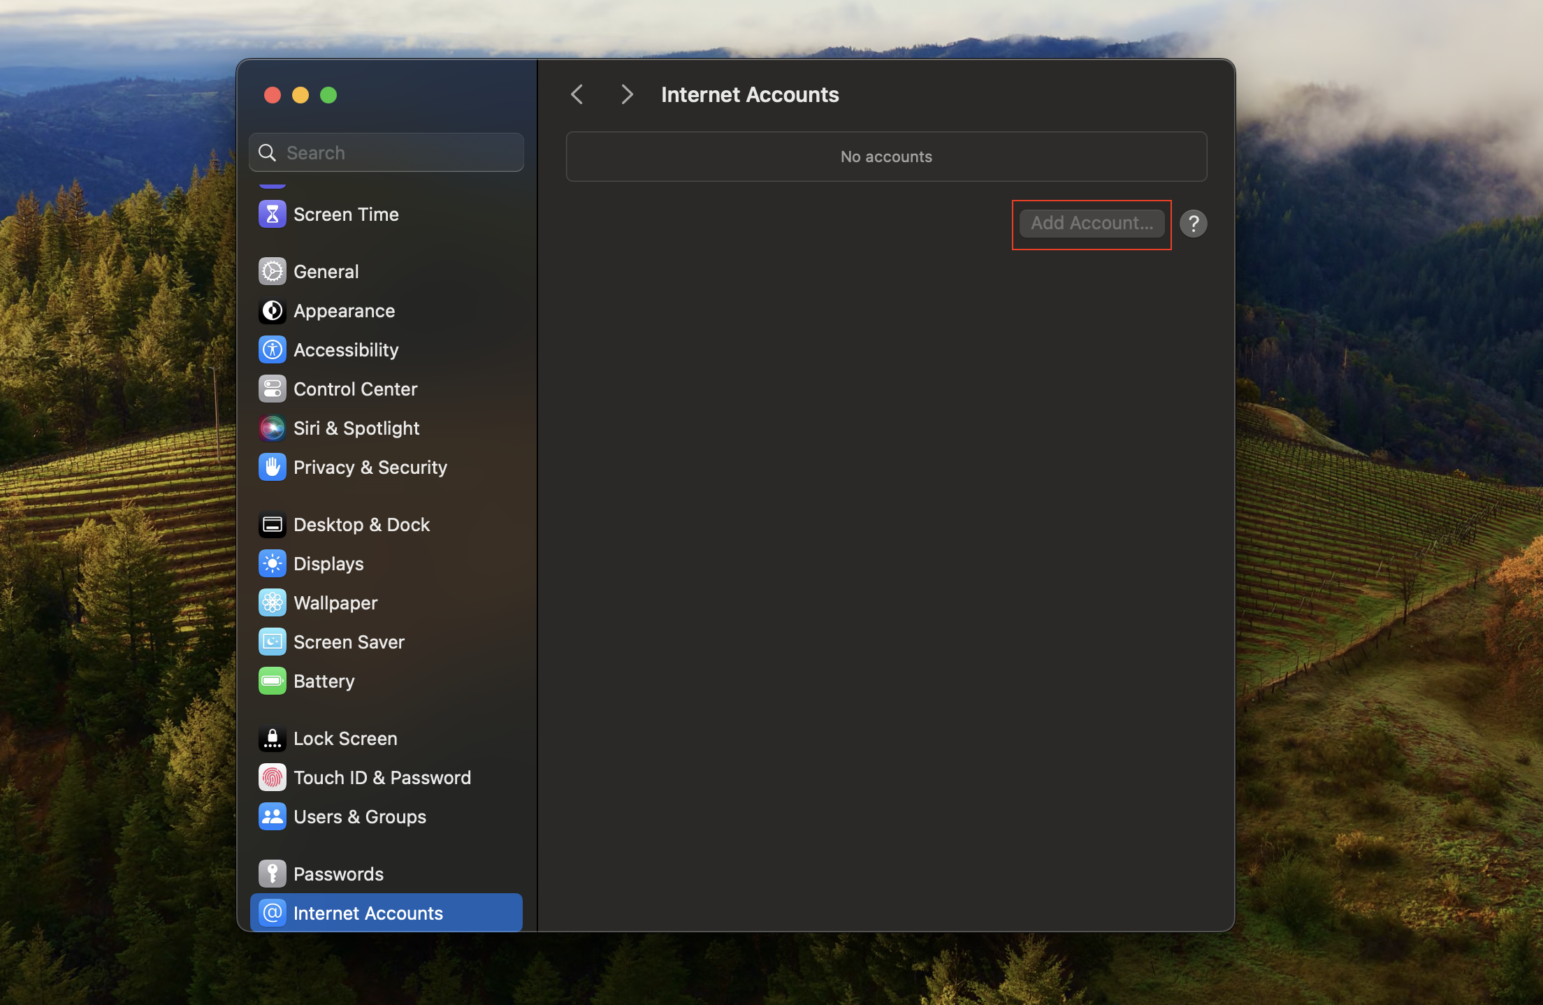This screenshot has height=1005, width=1543.
Task: Click the Battery icon
Action: [272, 681]
